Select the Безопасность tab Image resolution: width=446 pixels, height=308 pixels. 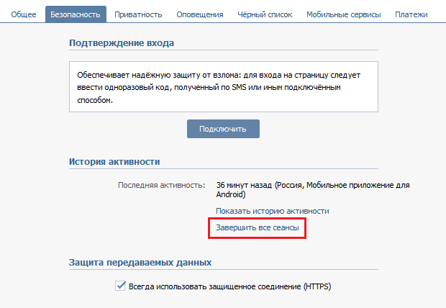pos(76,14)
